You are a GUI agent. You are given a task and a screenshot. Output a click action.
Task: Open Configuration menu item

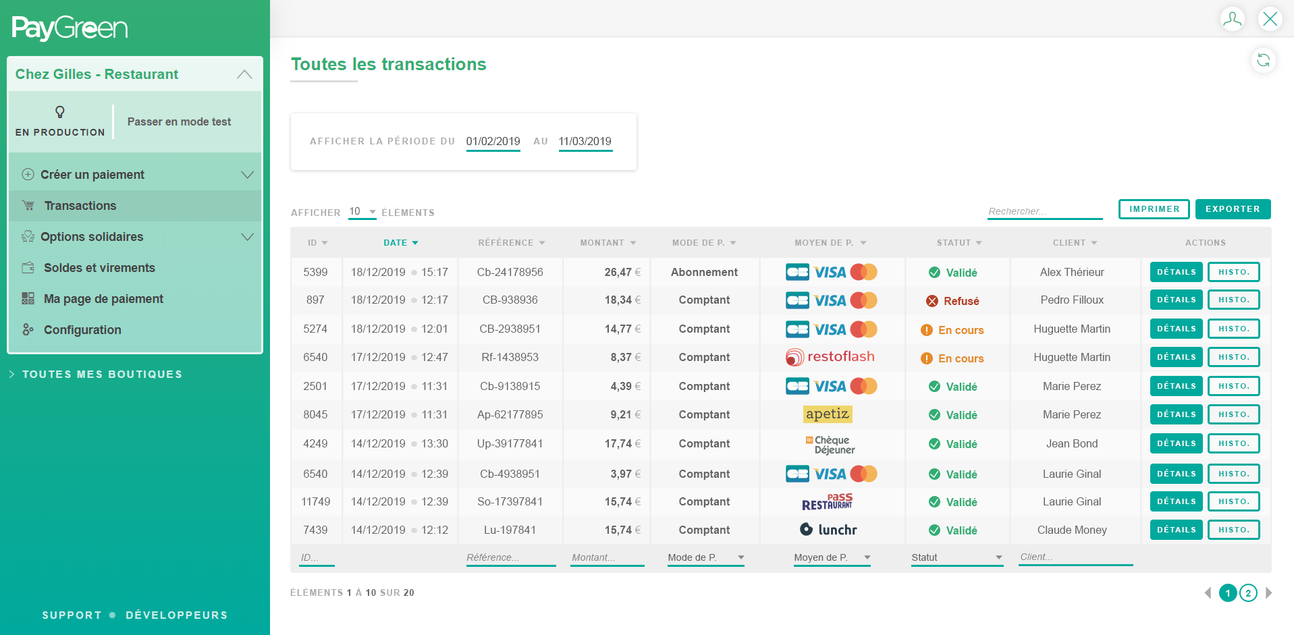tap(135, 330)
